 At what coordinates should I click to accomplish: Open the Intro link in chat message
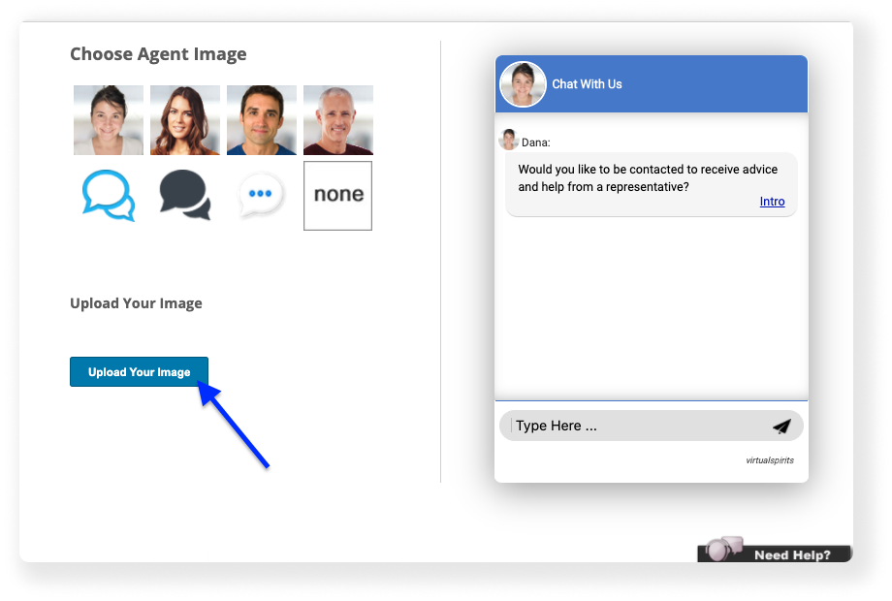(772, 202)
